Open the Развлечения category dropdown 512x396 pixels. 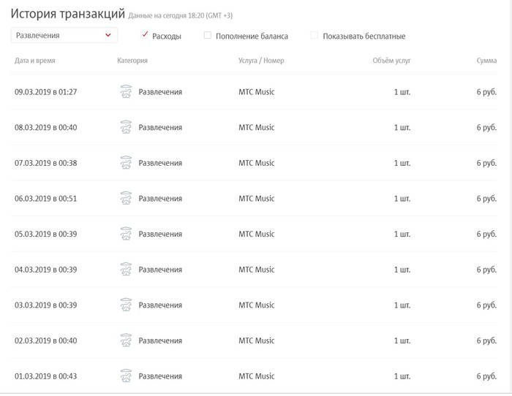64,35
